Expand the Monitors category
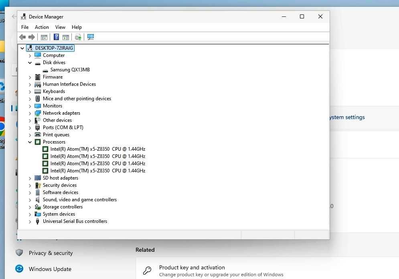Viewport: 399px width, 279px height. pyautogui.click(x=30, y=106)
